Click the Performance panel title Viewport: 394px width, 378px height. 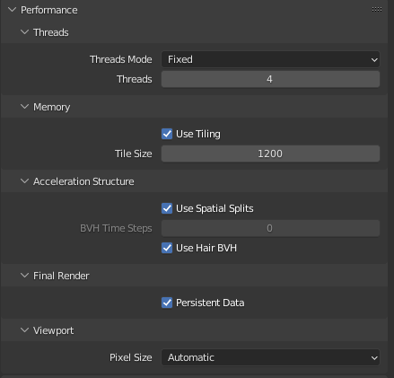[x=49, y=10]
